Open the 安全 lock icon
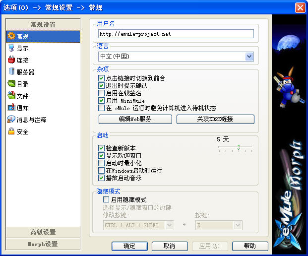Screen dimensions: 308x256 pyautogui.click(x=11, y=131)
